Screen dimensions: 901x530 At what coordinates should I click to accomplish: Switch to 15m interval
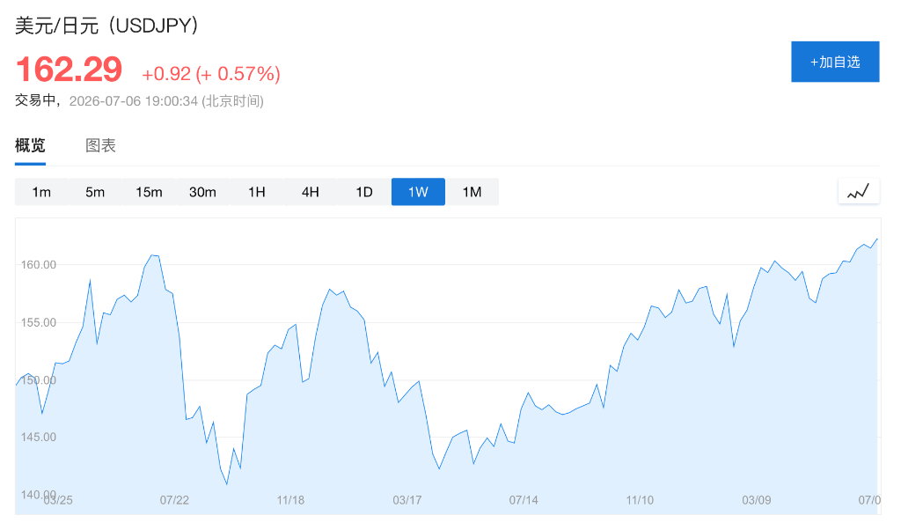click(x=149, y=192)
